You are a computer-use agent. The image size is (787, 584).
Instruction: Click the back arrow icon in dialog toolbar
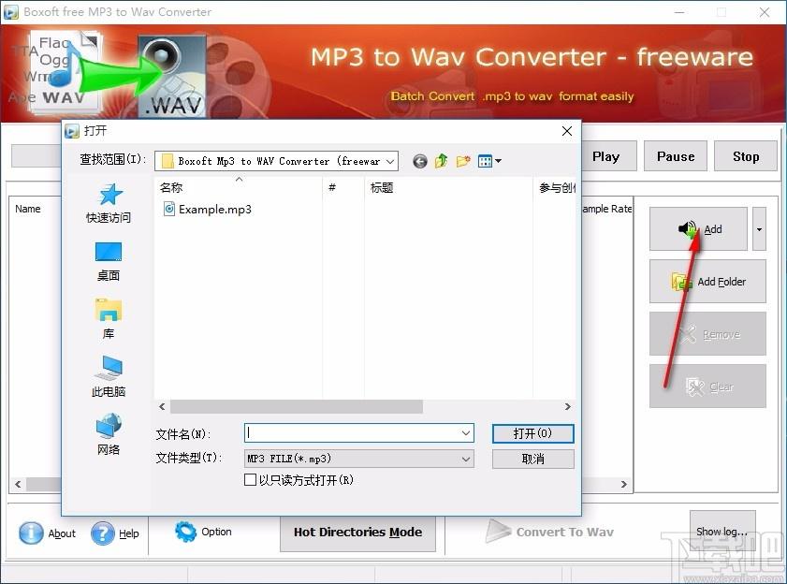tap(419, 161)
